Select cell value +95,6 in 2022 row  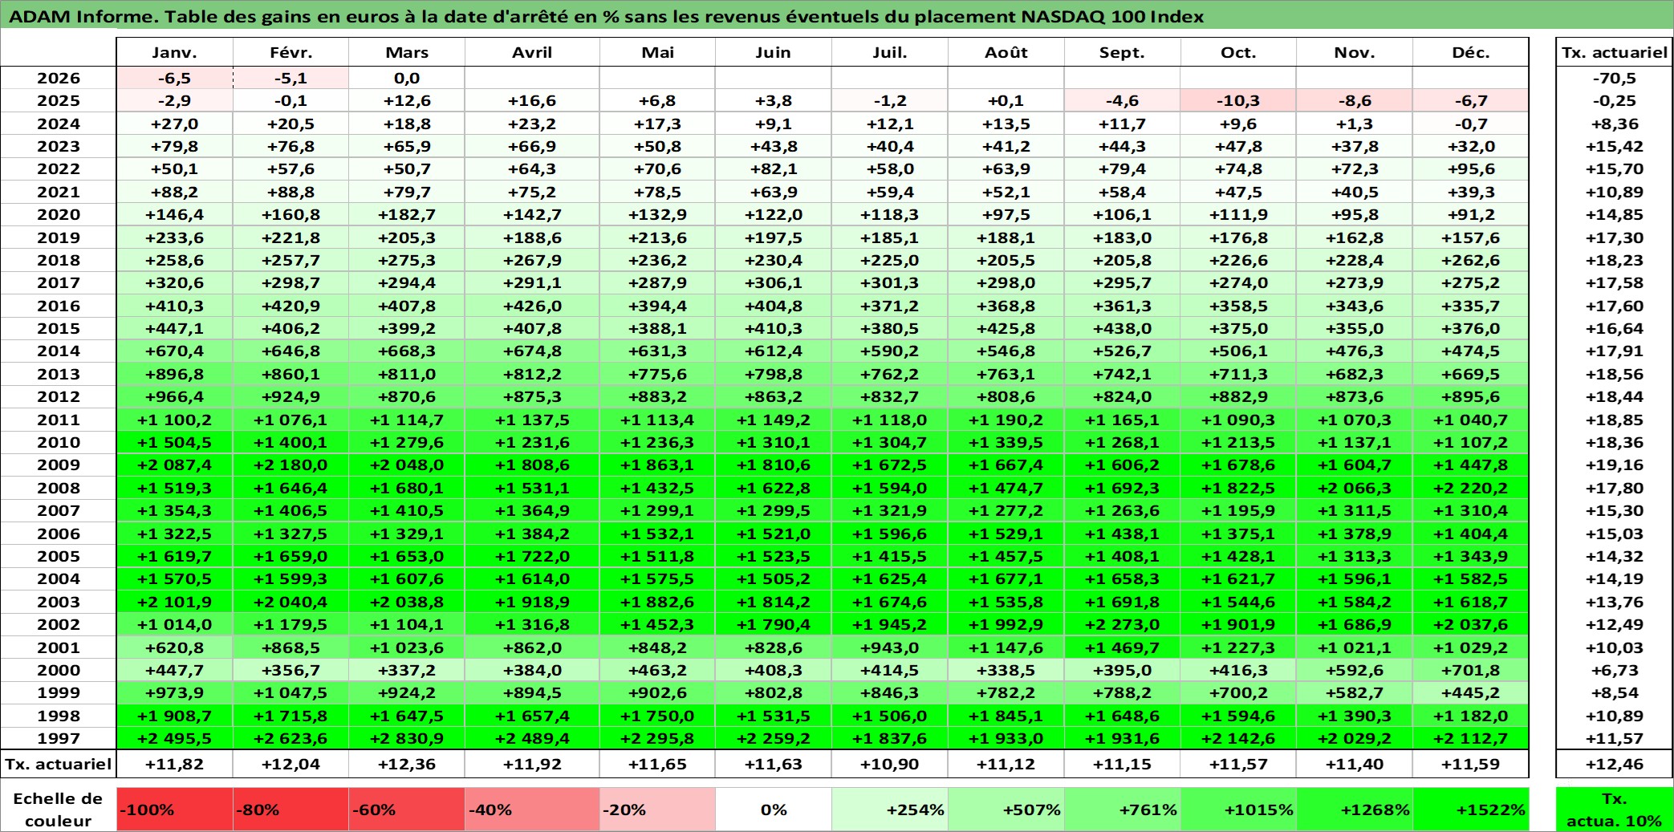coord(1470,168)
